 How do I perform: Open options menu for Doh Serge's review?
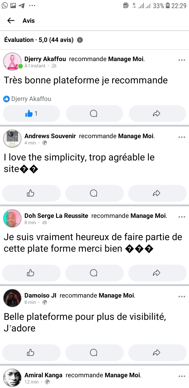tap(182, 217)
